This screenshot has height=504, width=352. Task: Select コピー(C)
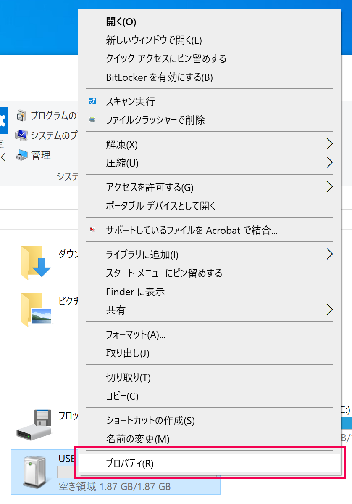point(210,396)
